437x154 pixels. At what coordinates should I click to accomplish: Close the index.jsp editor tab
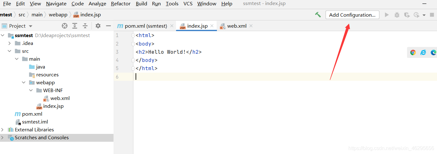click(212, 26)
